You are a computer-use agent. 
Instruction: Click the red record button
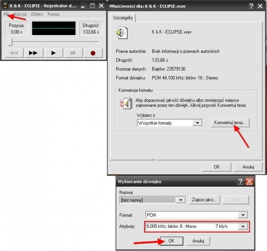coord(93,53)
